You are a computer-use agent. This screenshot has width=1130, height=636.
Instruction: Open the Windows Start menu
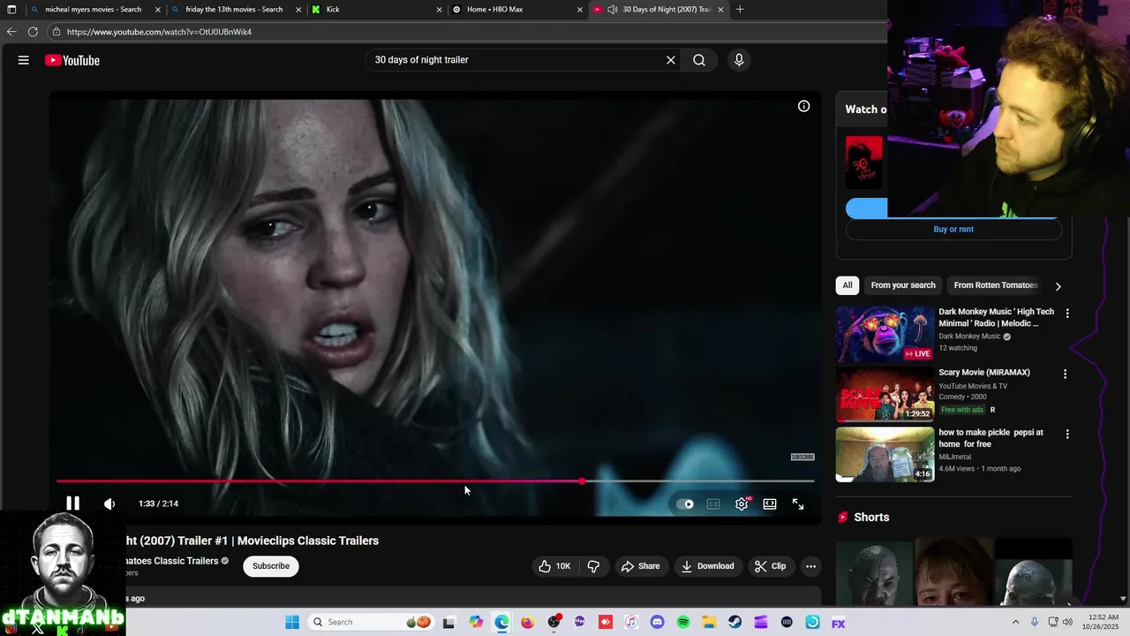tap(292, 622)
